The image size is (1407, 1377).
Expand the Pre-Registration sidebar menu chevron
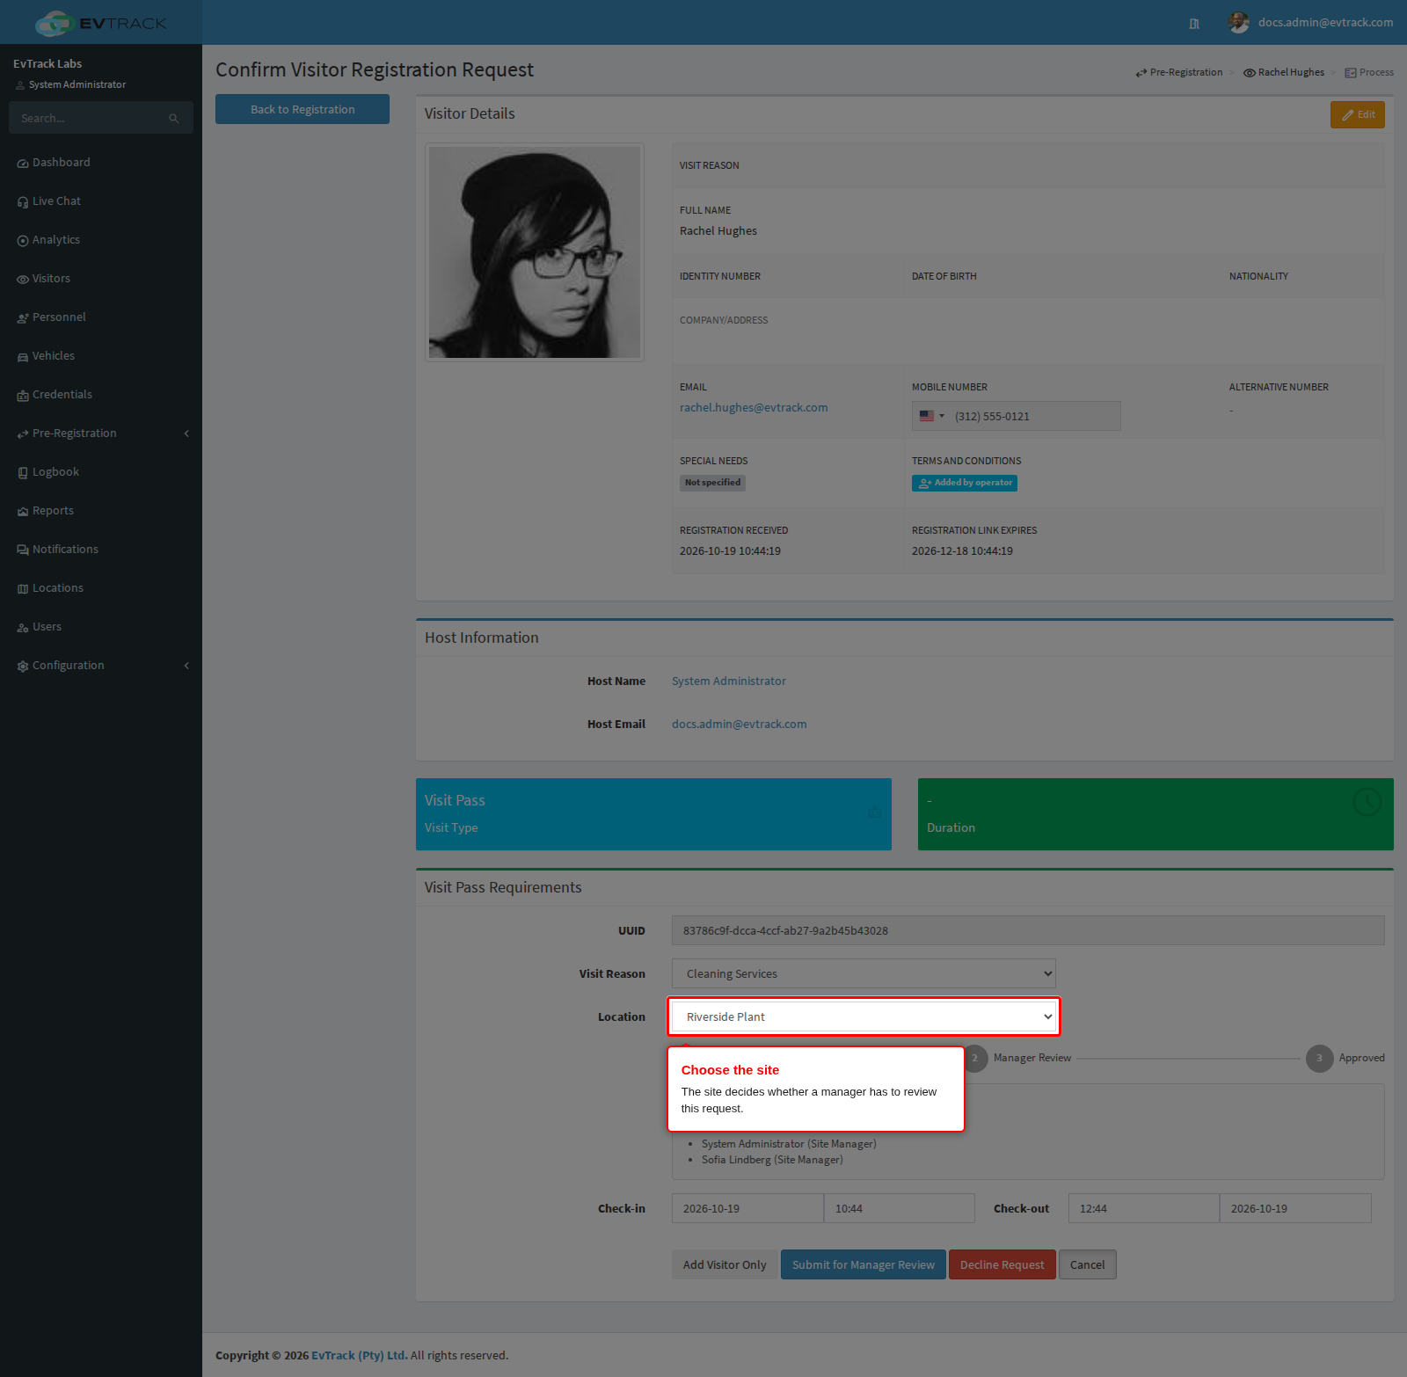tap(186, 433)
